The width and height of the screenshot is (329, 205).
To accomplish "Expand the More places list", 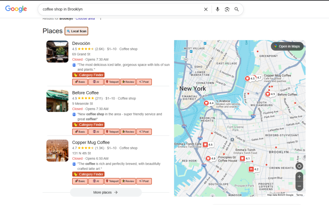I will tap(106, 192).
